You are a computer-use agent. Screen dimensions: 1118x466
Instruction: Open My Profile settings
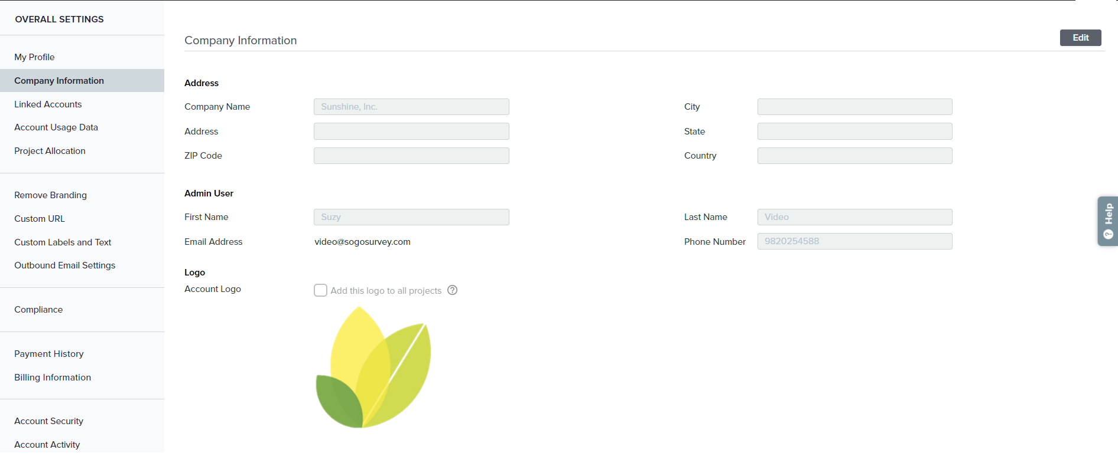point(34,57)
